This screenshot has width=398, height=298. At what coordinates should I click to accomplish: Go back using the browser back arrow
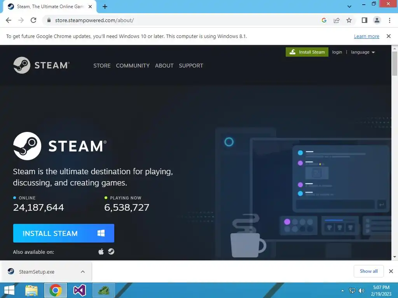9,20
